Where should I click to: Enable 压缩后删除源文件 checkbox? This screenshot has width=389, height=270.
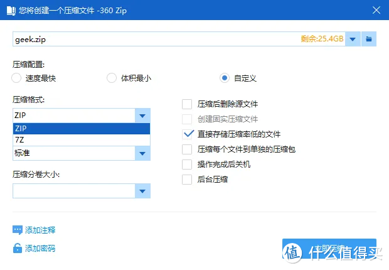187,104
